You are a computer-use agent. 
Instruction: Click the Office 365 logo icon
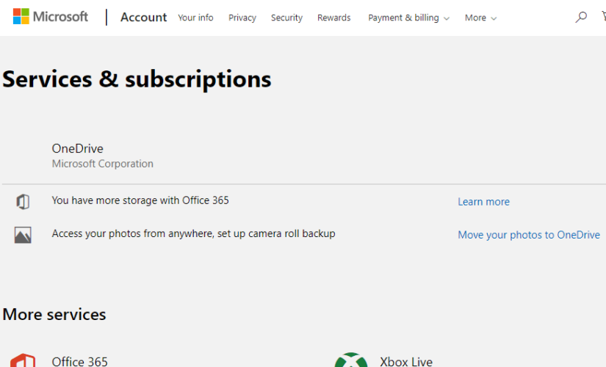[23, 360]
